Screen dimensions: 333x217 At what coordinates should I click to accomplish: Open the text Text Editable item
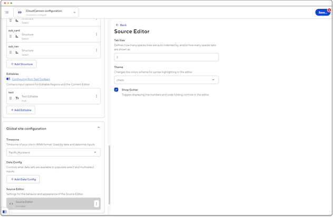[53, 96]
